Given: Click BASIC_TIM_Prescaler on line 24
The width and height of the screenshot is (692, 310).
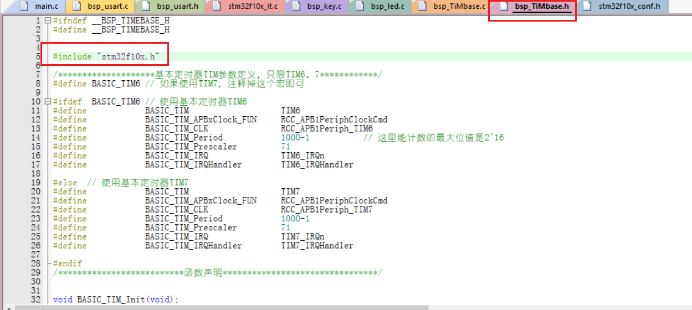Looking at the screenshot, I should pos(191,228).
